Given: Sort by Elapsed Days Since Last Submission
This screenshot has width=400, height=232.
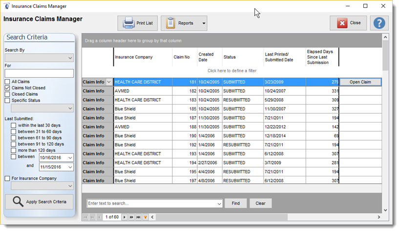Looking at the screenshot, I should [322, 57].
